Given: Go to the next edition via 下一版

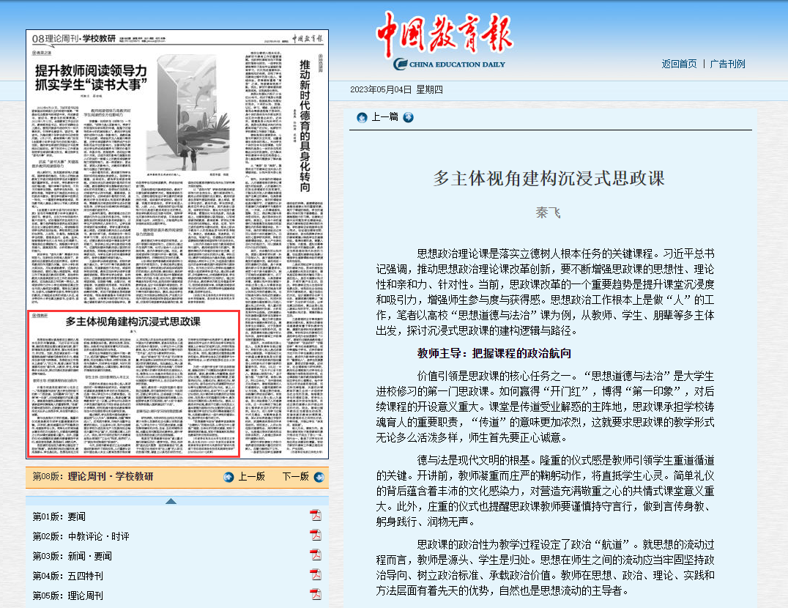Looking at the screenshot, I should coord(296,476).
